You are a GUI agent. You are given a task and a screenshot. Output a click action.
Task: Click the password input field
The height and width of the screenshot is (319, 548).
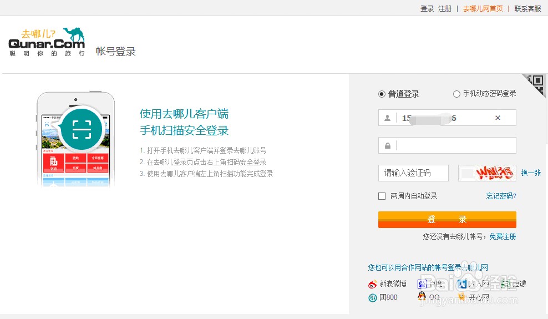(x=447, y=145)
